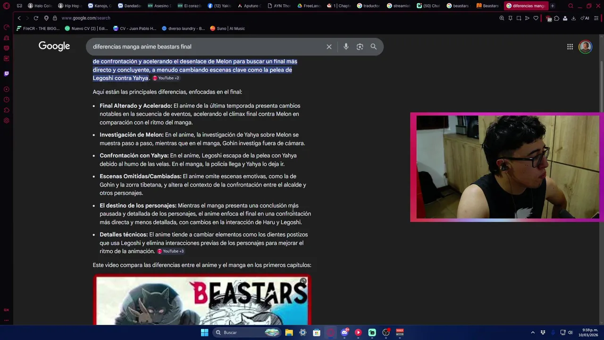Submit search with the magnifier icon
This screenshot has width=604, height=340.
click(374, 47)
